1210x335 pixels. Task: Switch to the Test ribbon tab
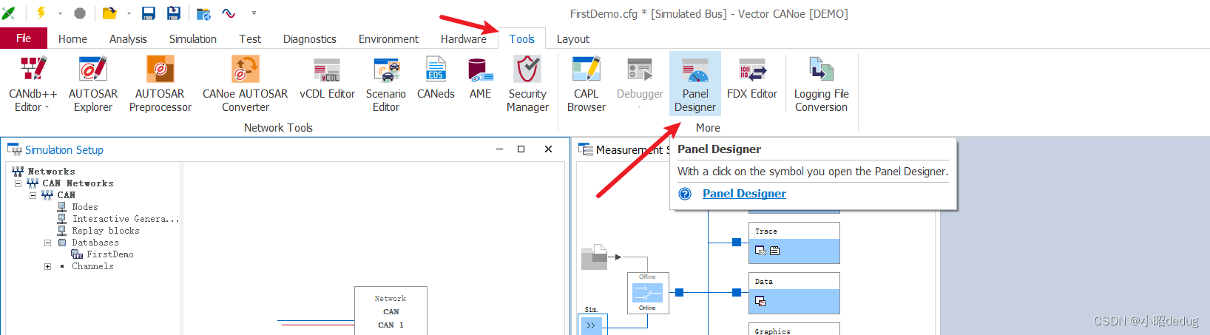250,39
